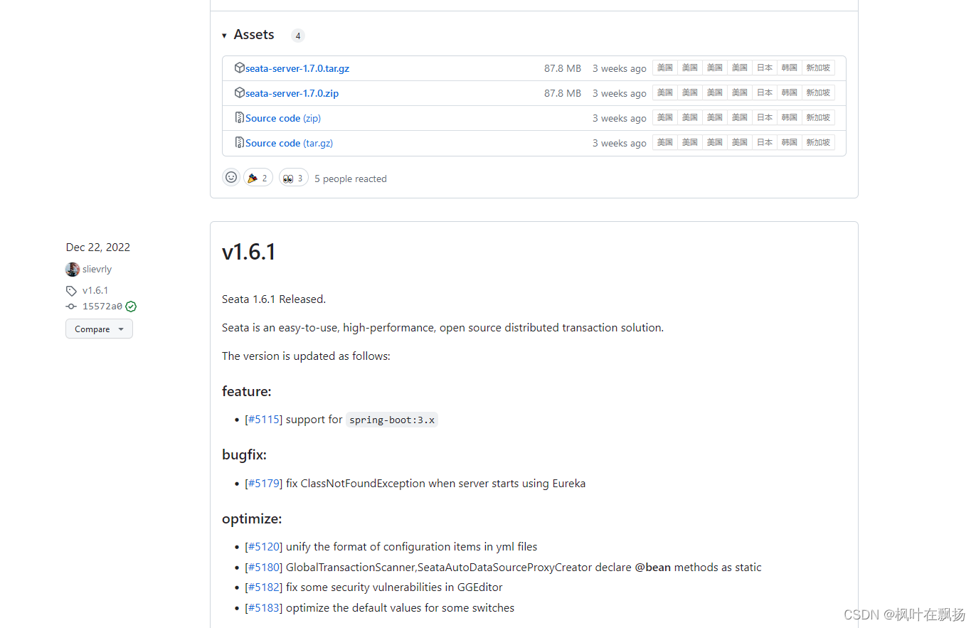
Task: Toggle the tada reaction showing 2
Action: coord(258,176)
